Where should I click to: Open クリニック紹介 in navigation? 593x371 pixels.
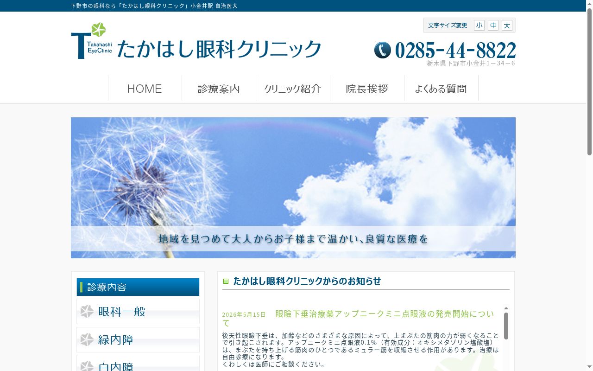point(293,88)
